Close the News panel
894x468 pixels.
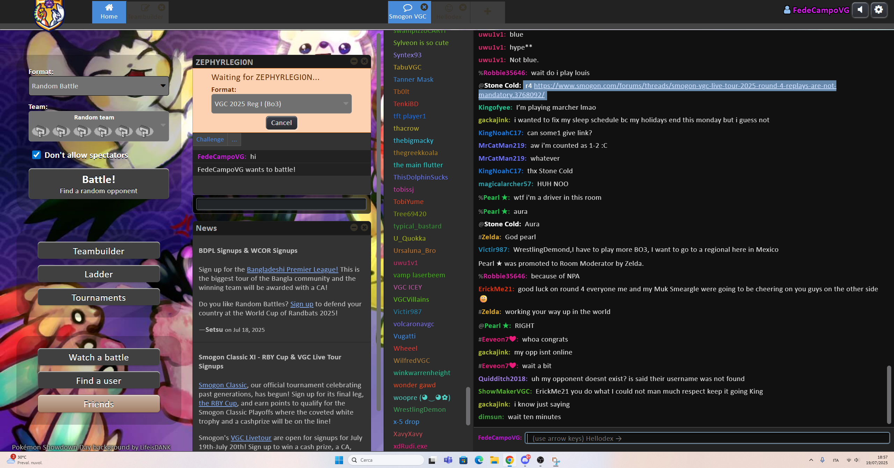tap(364, 228)
